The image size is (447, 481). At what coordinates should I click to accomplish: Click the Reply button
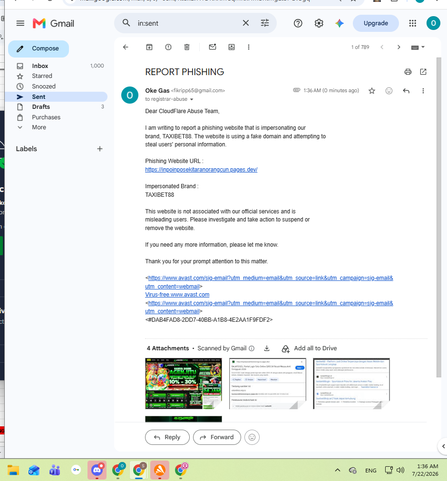tap(167, 437)
